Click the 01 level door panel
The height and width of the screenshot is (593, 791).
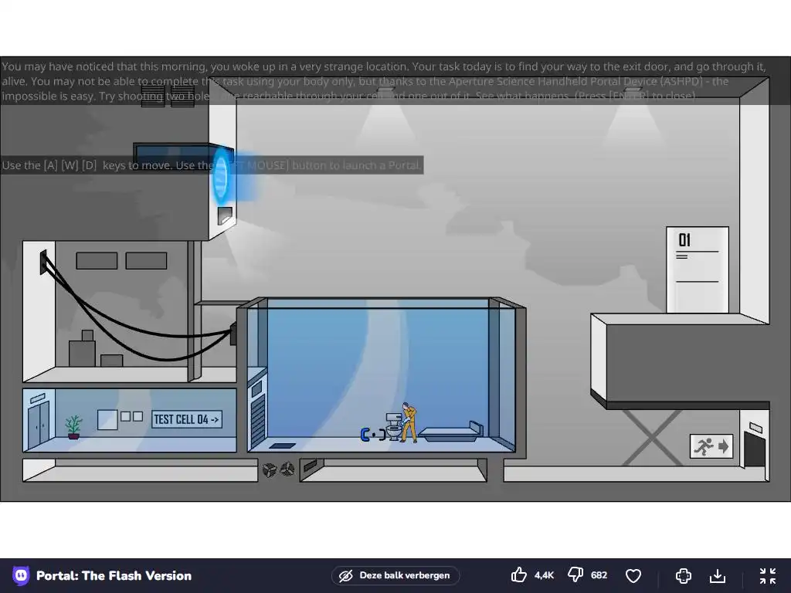(x=698, y=269)
